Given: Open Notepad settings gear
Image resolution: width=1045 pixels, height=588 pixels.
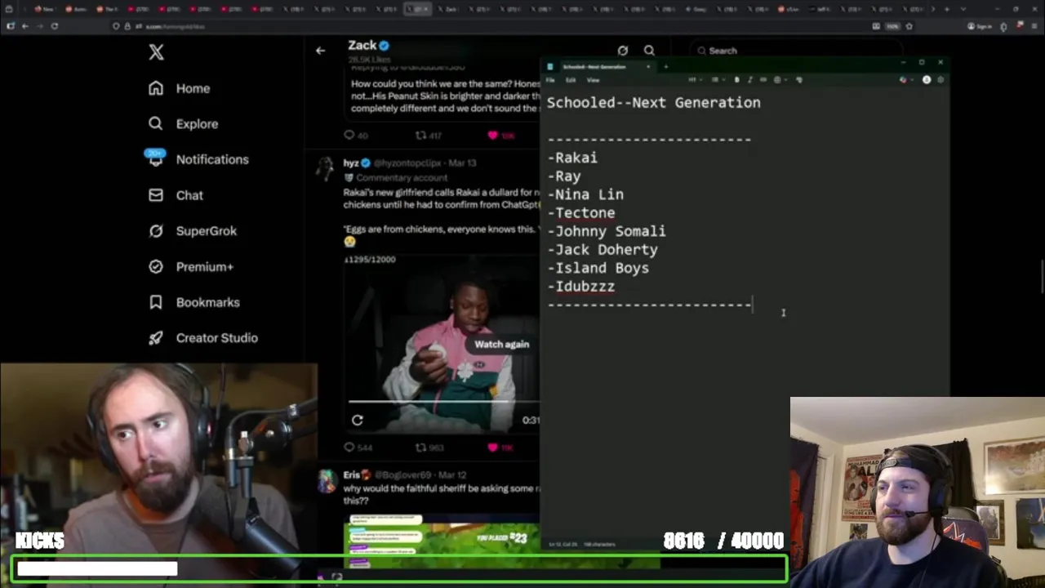Looking at the screenshot, I should [x=940, y=80].
